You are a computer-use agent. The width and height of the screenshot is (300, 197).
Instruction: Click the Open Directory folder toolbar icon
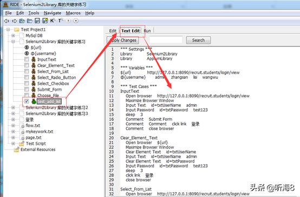tap(30, 21)
